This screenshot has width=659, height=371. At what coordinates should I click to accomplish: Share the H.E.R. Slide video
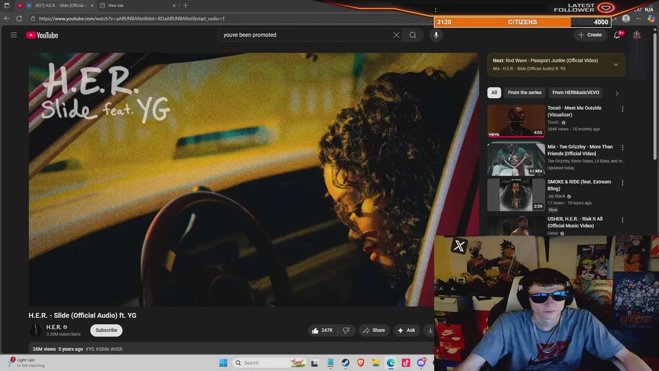point(374,330)
